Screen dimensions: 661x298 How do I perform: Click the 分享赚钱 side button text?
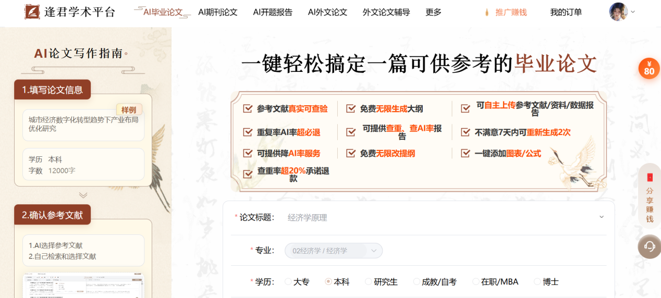(650, 205)
